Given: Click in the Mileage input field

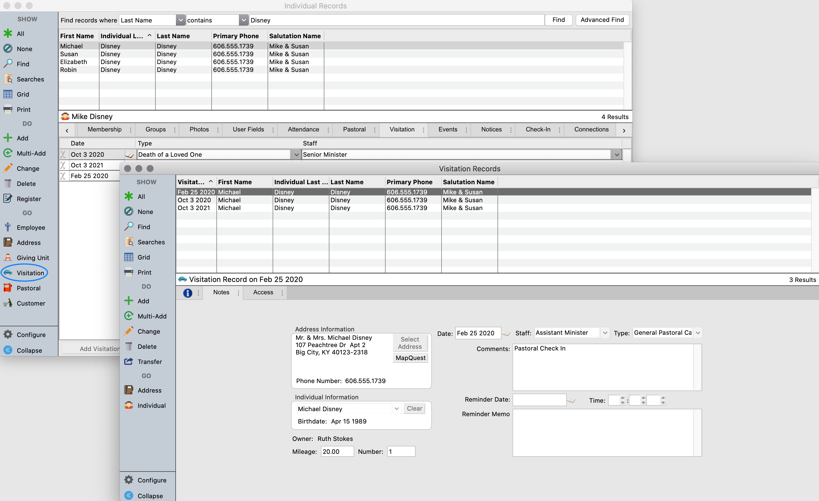Looking at the screenshot, I should click(337, 451).
